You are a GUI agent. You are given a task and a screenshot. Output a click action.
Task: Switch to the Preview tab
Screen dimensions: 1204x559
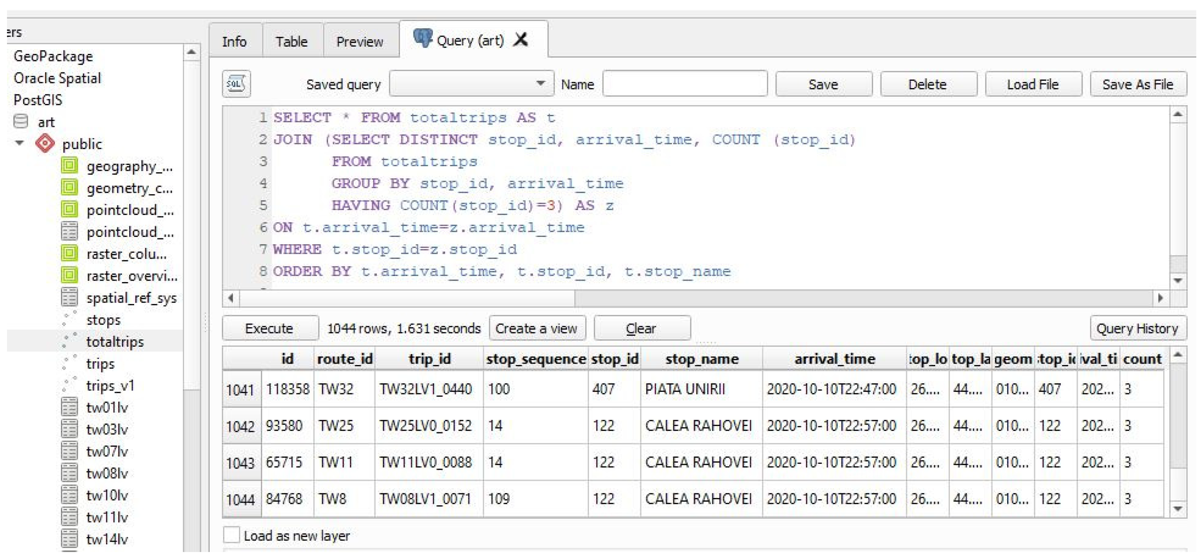click(359, 41)
